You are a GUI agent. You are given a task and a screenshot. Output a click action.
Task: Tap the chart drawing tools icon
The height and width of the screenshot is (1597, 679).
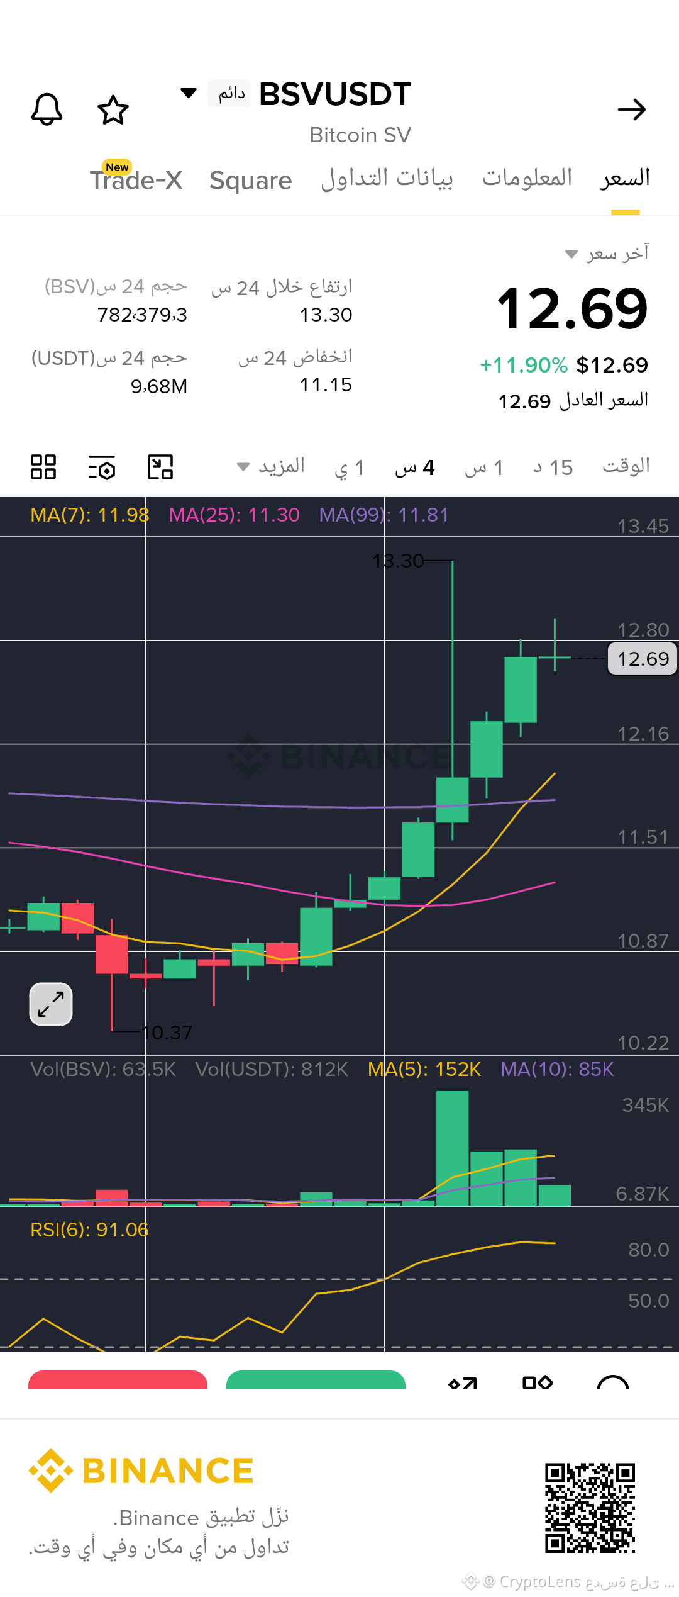160,467
